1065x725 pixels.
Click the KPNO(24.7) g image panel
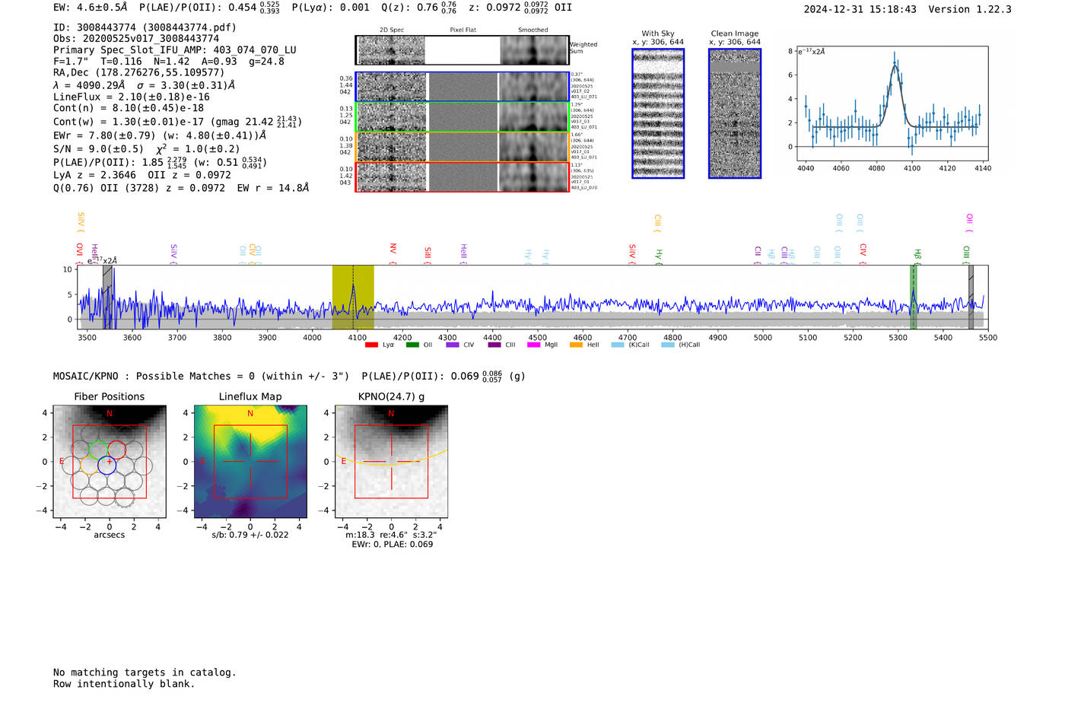tap(391, 461)
